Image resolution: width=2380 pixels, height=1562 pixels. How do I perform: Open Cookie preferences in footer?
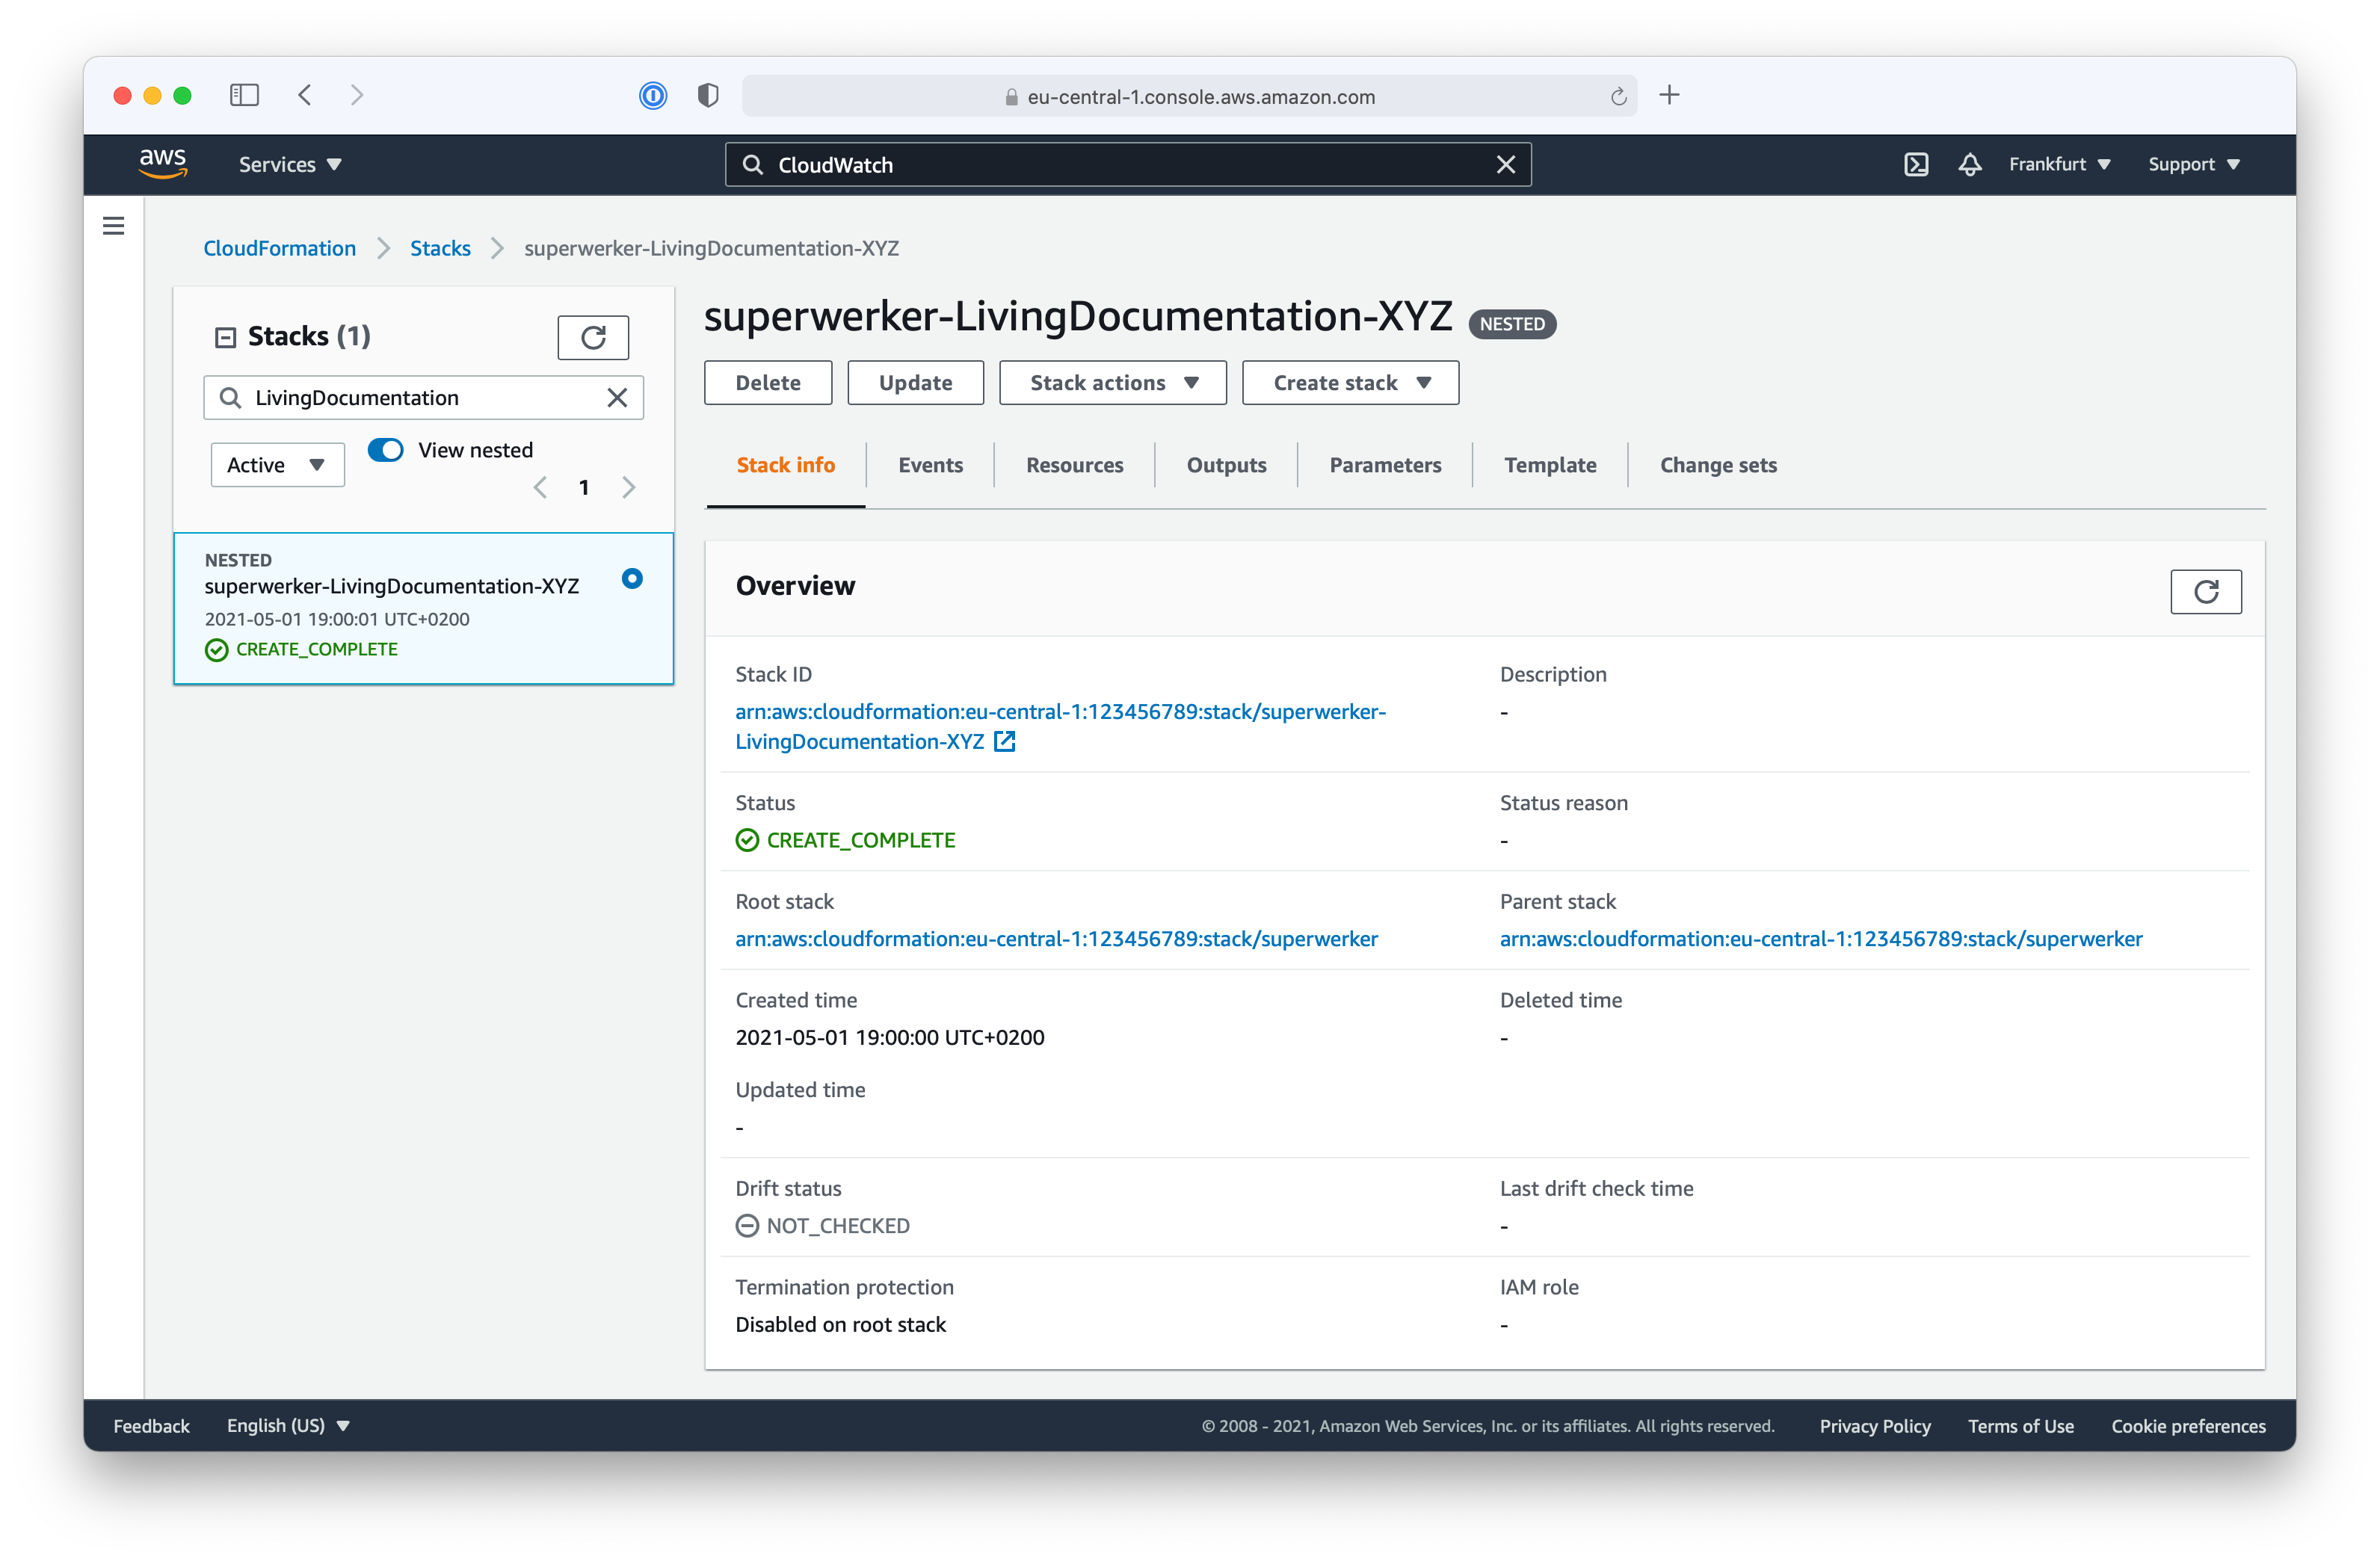pos(2188,1426)
